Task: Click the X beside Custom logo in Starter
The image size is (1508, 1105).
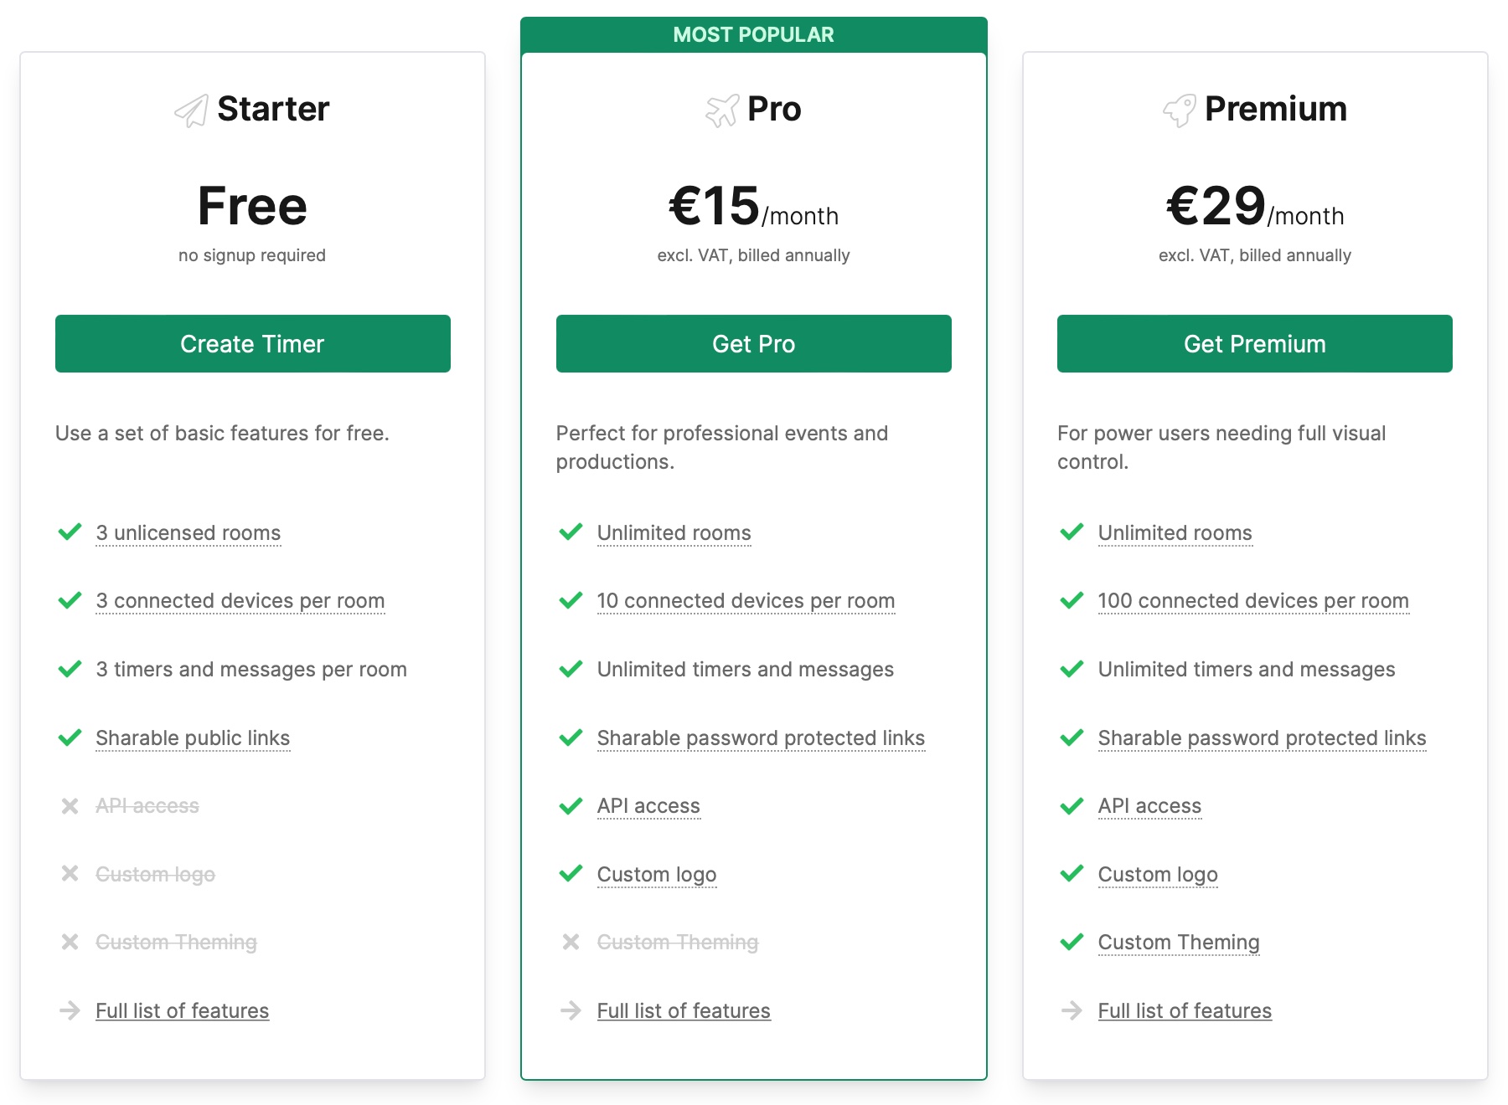Action: coord(70,874)
